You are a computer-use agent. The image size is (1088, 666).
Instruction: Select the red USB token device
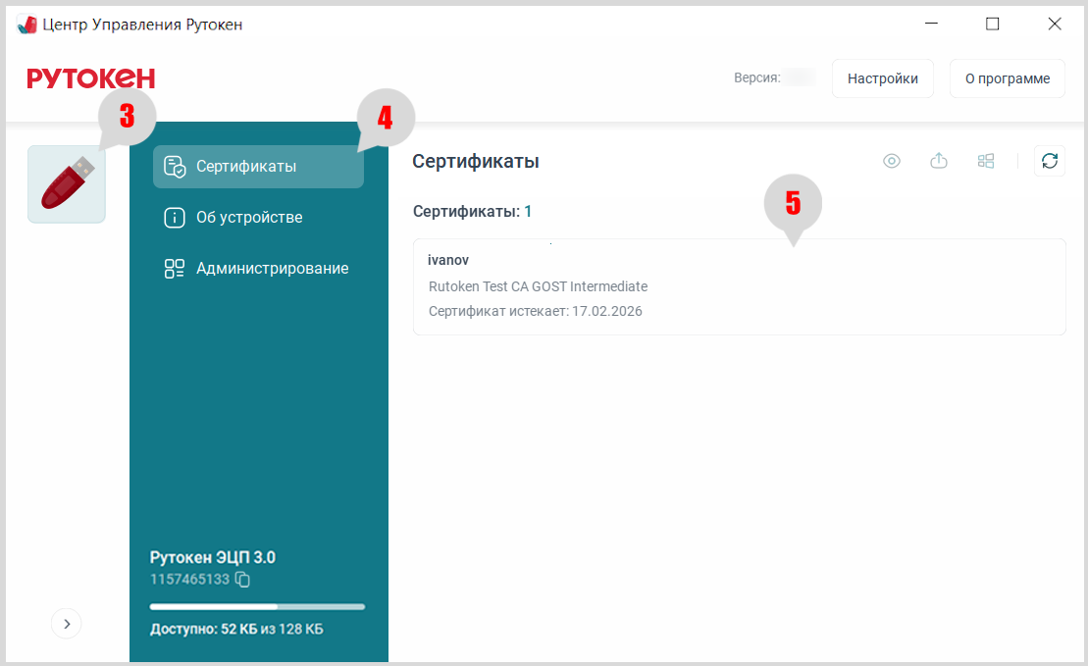[x=67, y=184]
